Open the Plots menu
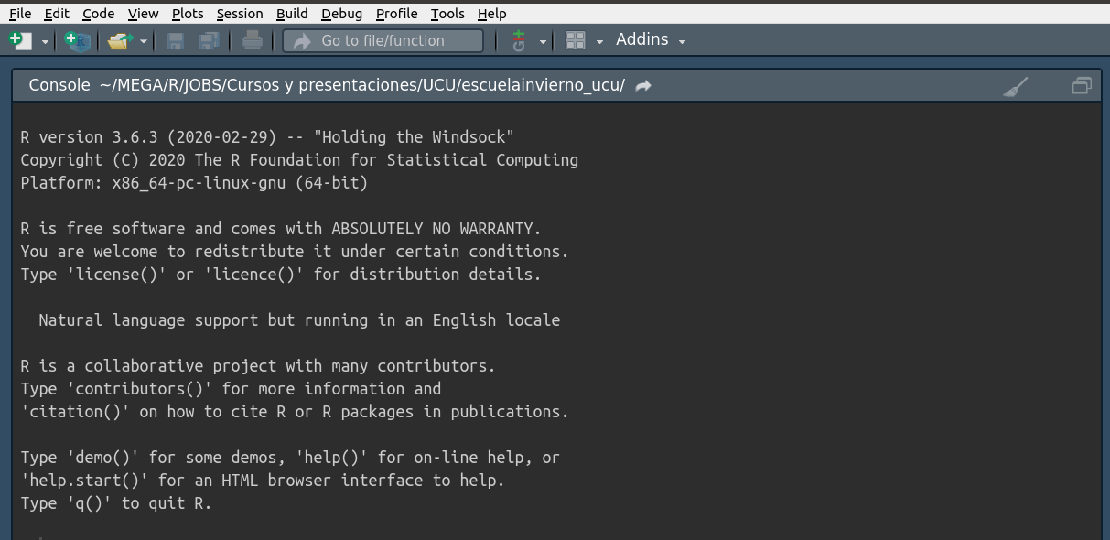 [188, 14]
